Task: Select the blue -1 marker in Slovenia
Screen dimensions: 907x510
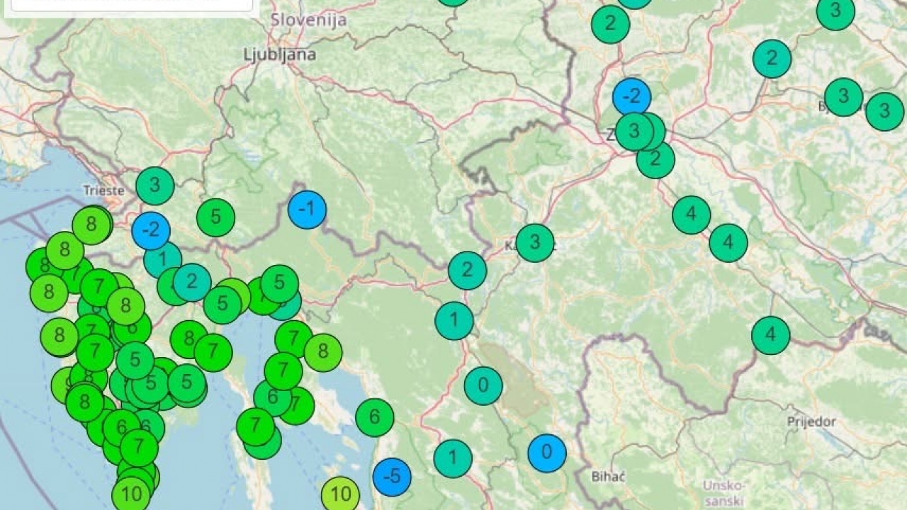Action: coord(308,210)
